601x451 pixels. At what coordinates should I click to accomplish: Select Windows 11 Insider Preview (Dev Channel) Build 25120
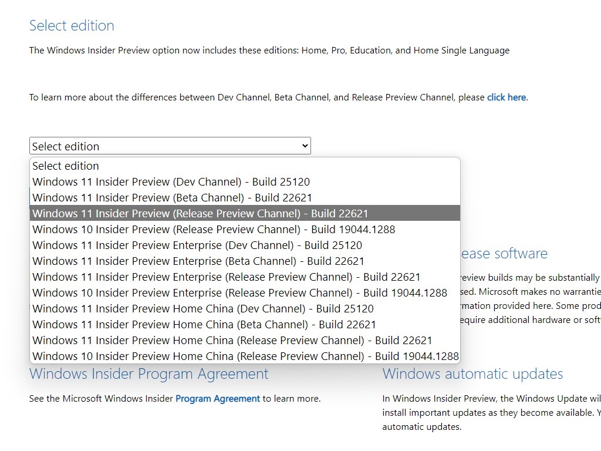(x=172, y=181)
